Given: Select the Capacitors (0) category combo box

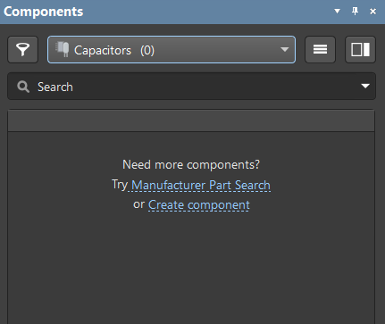Looking at the screenshot, I should click(x=172, y=50).
